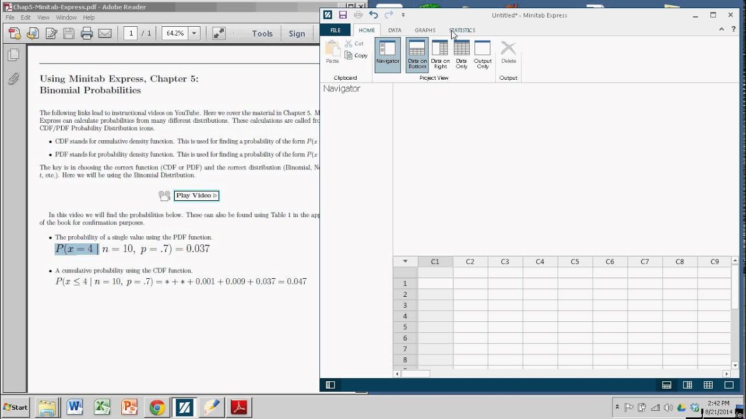
Task: Redo action in Minitab Express
Action: 389,15
